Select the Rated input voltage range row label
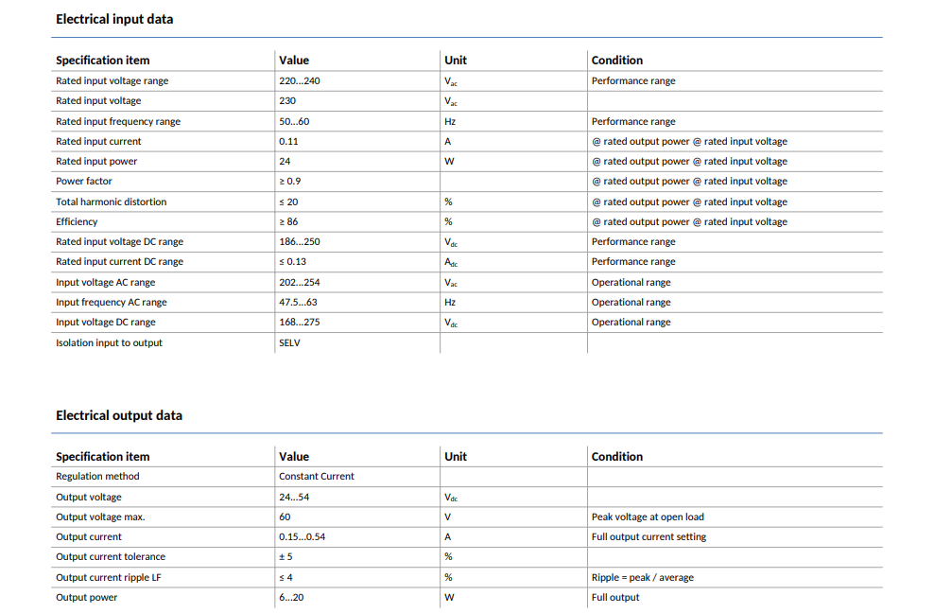 [x=112, y=80]
